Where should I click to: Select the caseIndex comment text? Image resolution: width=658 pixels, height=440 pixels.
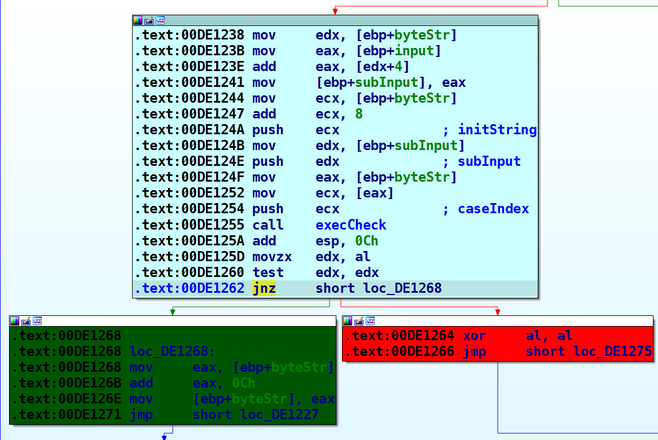pos(493,209)
